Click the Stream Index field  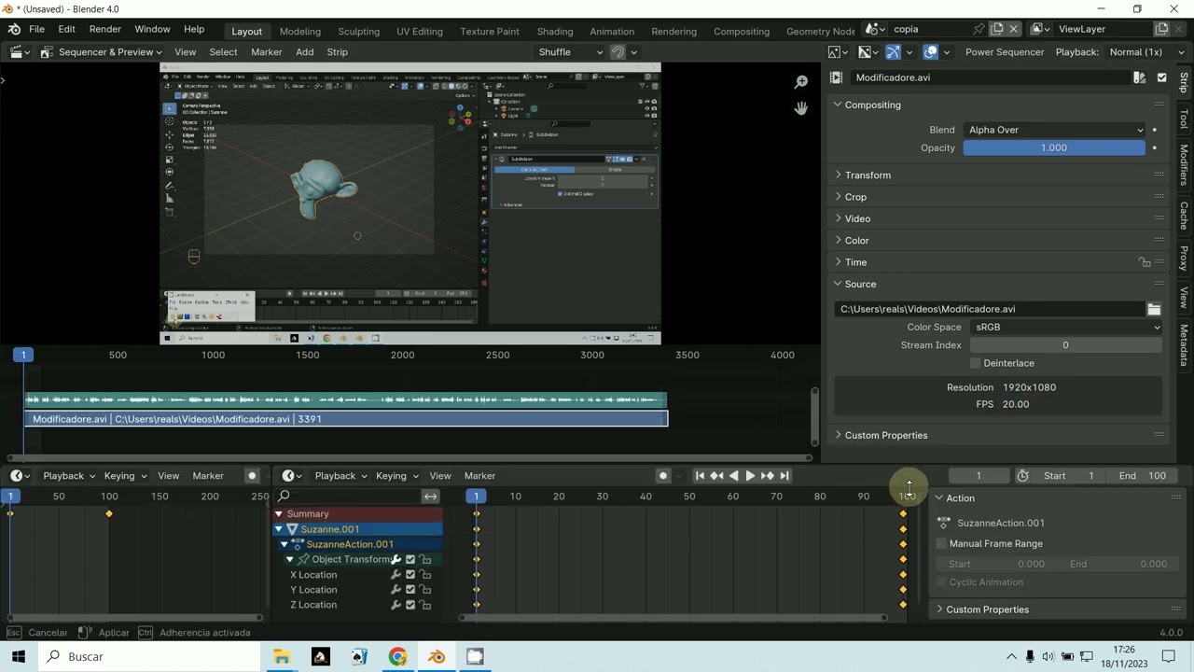[x=1065, y=345]
